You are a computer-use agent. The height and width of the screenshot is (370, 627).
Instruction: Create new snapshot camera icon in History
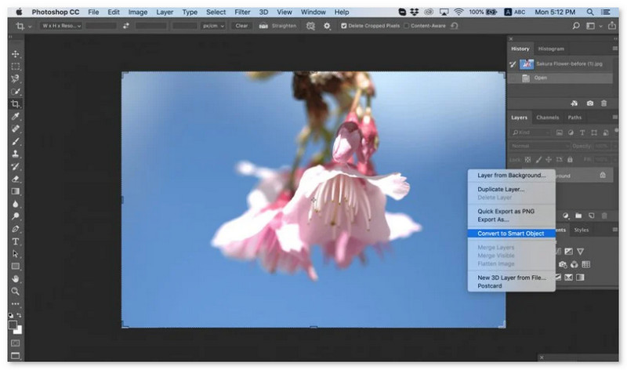point(590,103)
